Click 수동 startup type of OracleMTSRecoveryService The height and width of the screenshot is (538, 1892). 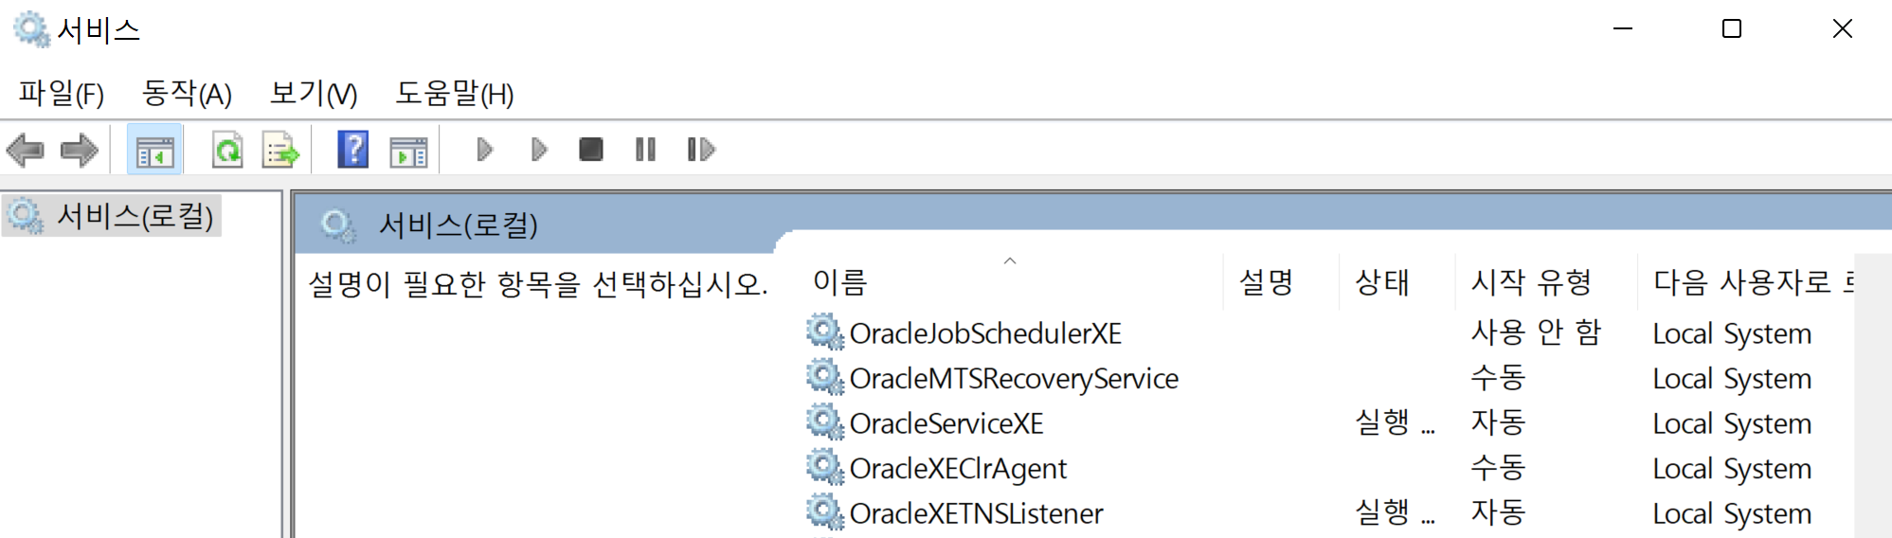click(1498, 378)
